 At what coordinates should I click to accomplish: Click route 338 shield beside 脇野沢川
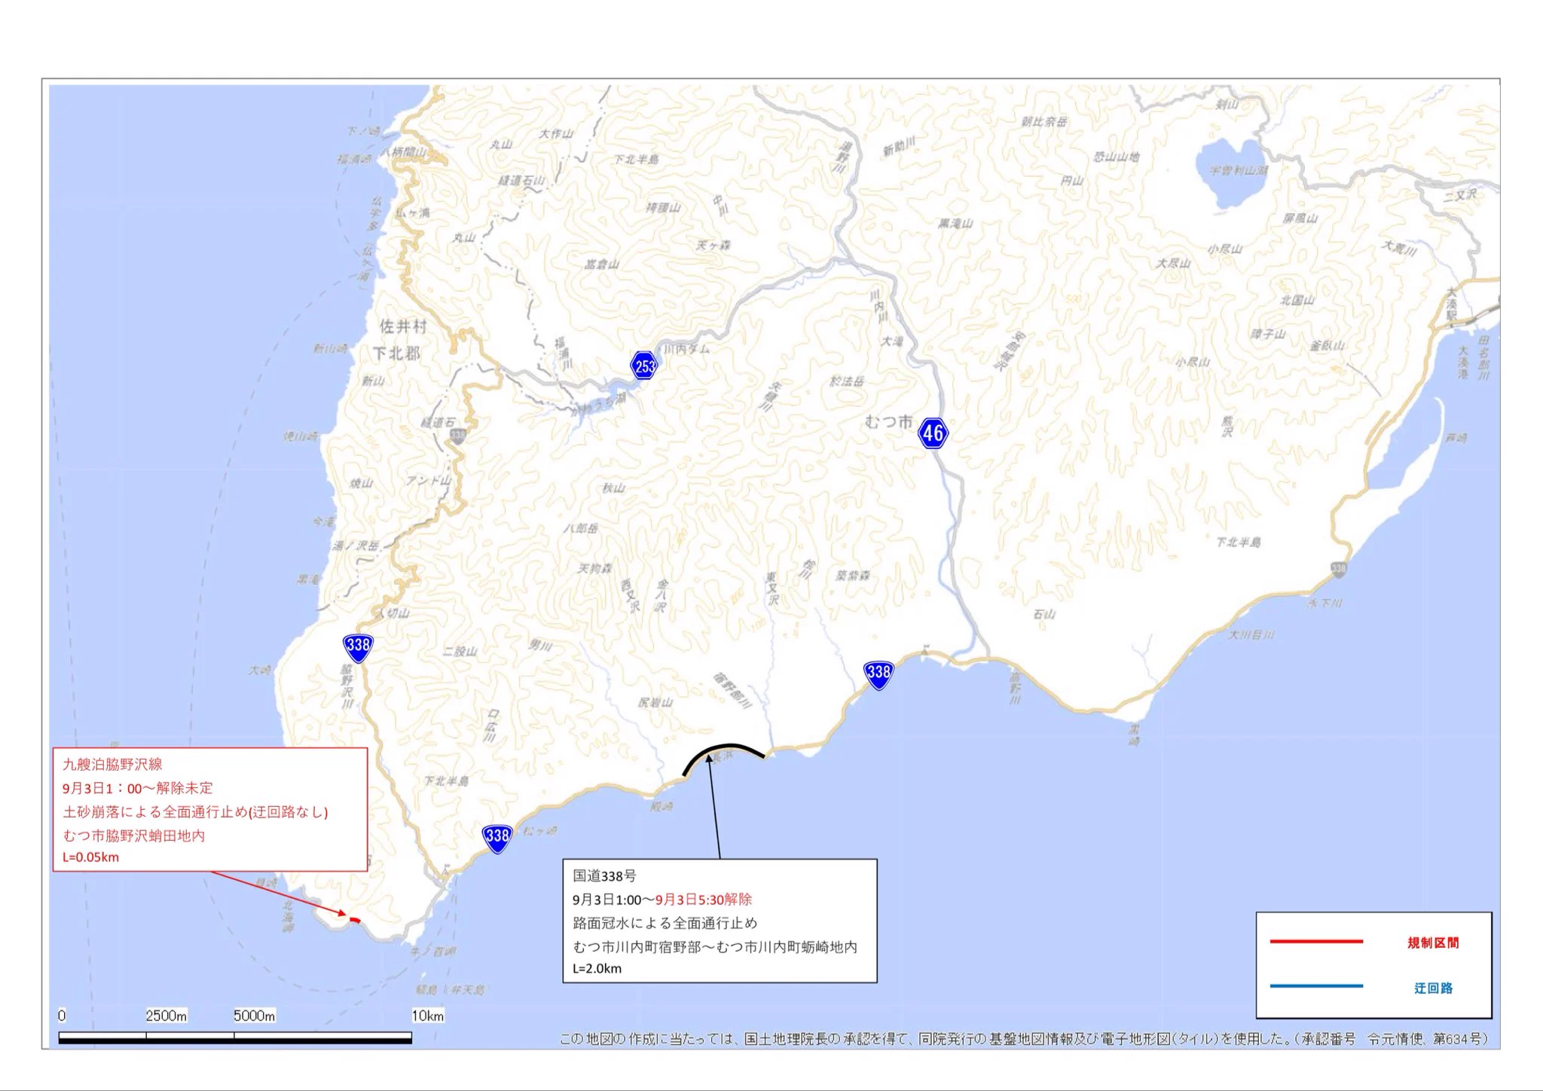(358, 646)
